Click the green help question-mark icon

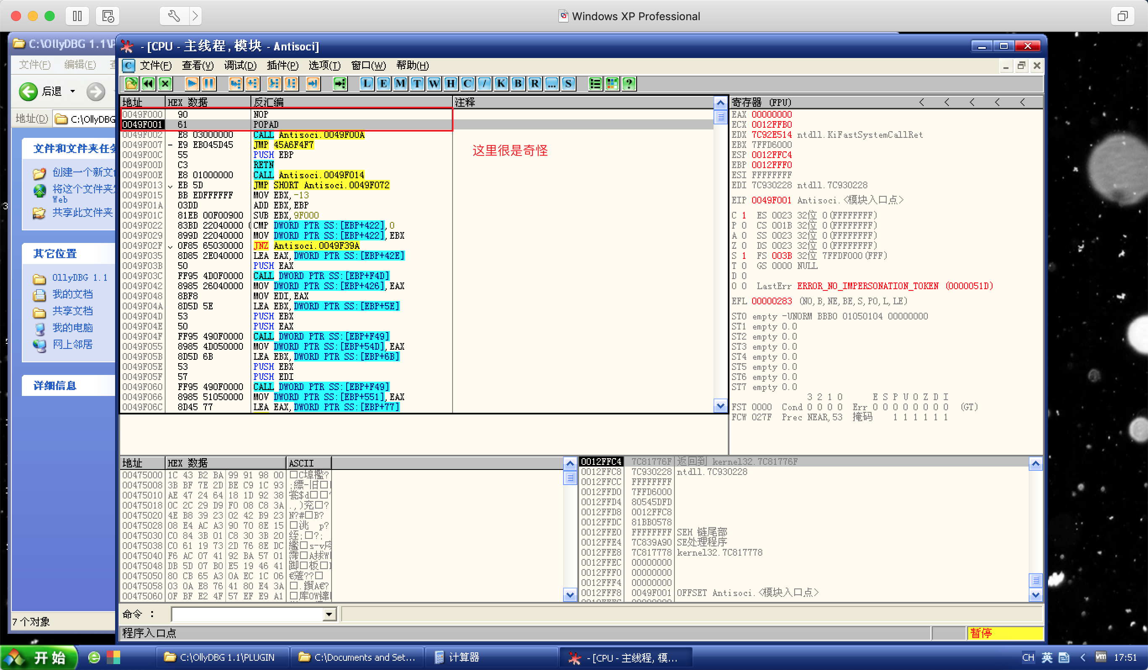[x=629, y=83]
